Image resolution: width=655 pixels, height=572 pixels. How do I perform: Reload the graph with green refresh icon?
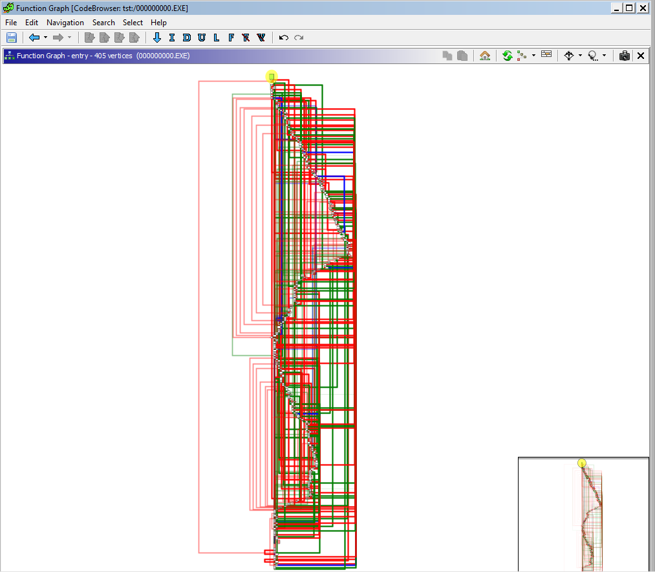click(507, 56)
